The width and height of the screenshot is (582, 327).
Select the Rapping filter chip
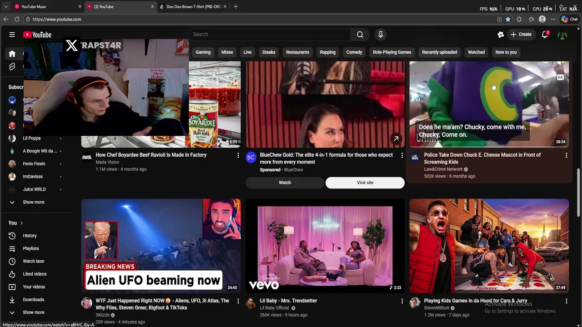point(327,52)
